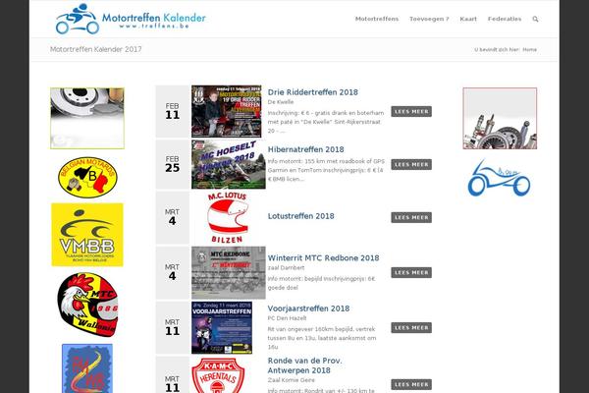Viewport: 589px width, 393px height.
Task: Open the blue motorcycle outline logo on right
Action: pyautogui.click(x=500, y=178)
